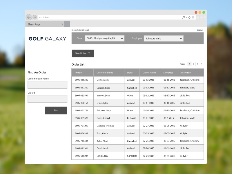Screen dimensions: 232x174
Task: Open page 3 of the Order List
Action: point(197,64)
